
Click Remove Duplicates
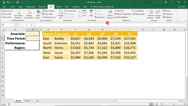[x=123, y=14]
